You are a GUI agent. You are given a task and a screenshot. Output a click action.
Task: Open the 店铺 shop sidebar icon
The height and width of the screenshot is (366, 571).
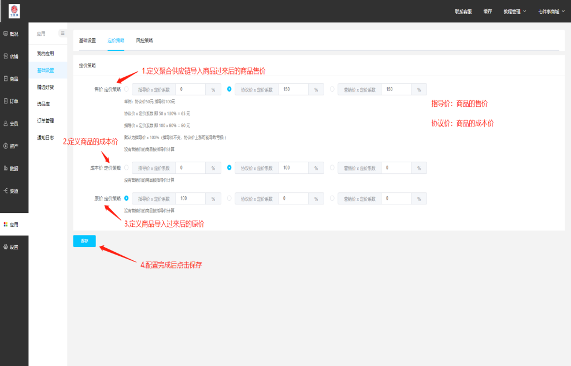click(5, 57)
